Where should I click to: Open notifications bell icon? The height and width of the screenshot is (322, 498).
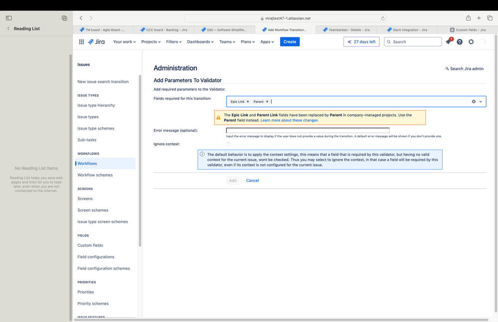click(448, 41)
